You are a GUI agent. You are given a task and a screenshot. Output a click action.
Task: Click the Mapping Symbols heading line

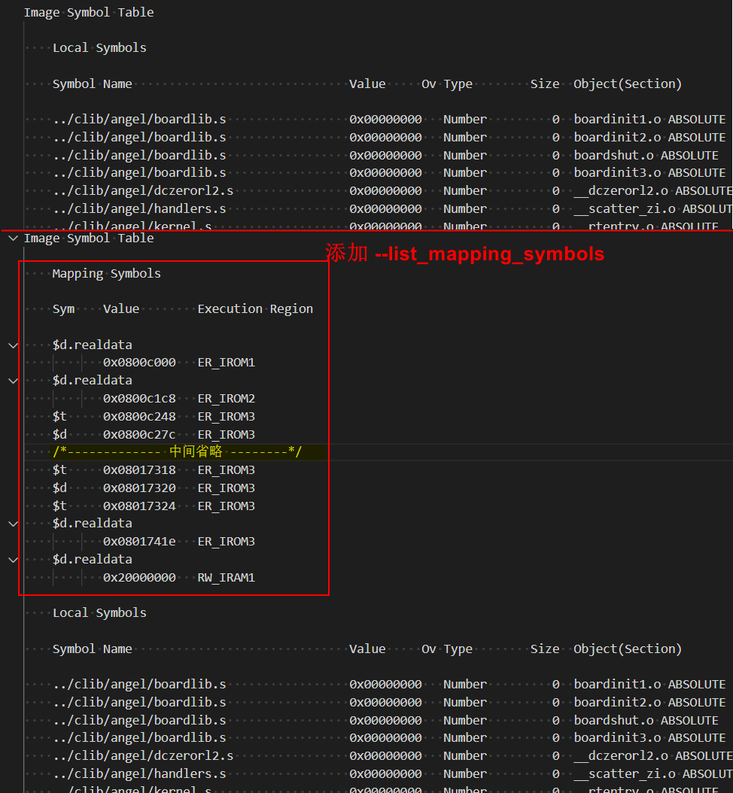tap(107, 274)
